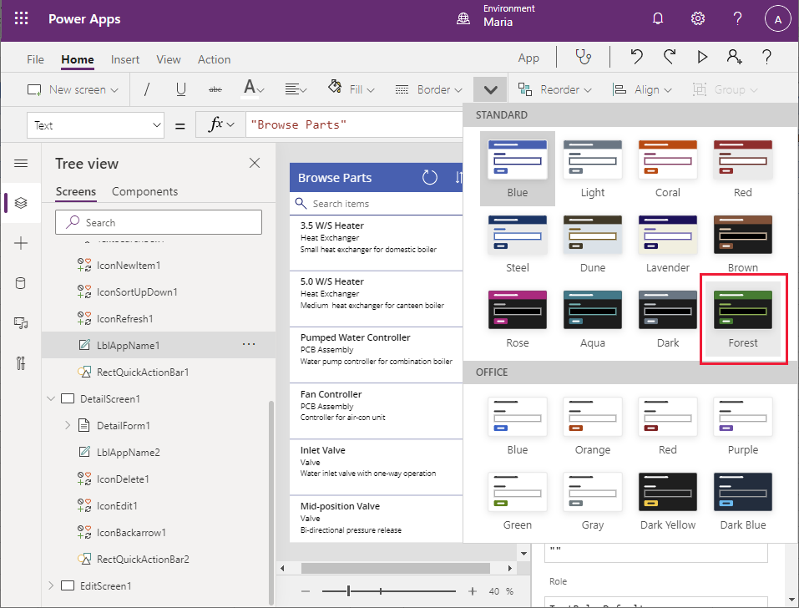
Task: Select the Screens tab
Action: click(x=76, y=191)
